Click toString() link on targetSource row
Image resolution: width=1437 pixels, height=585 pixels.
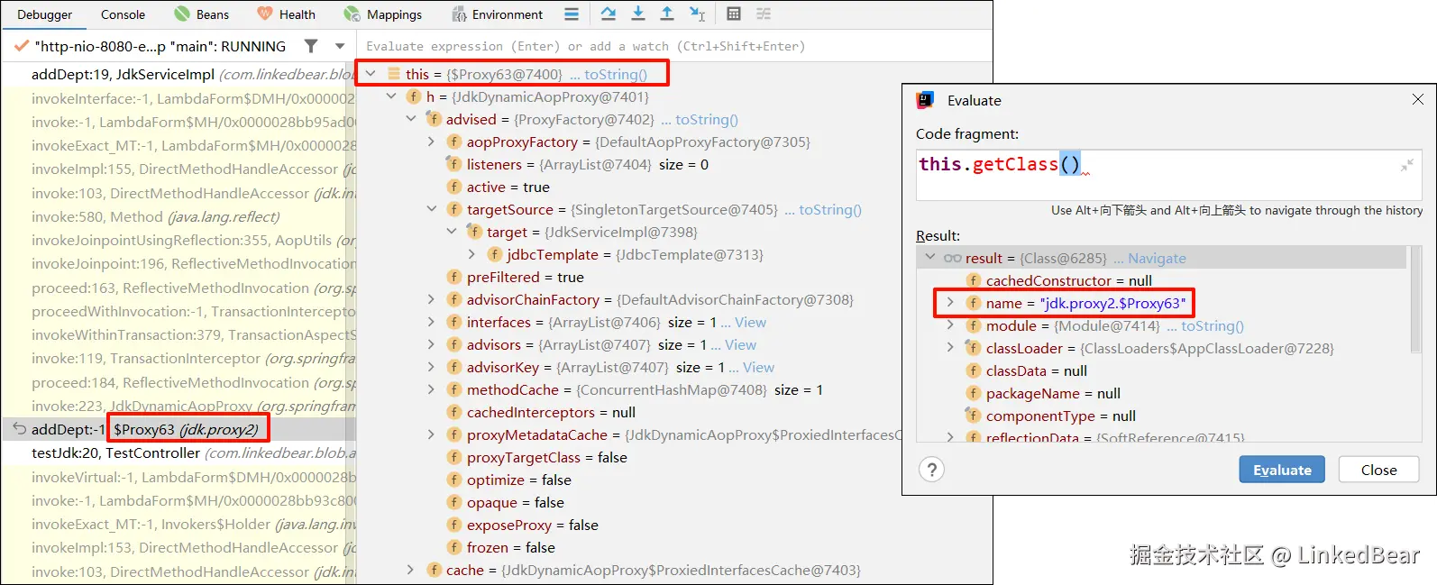click(830, 209)
